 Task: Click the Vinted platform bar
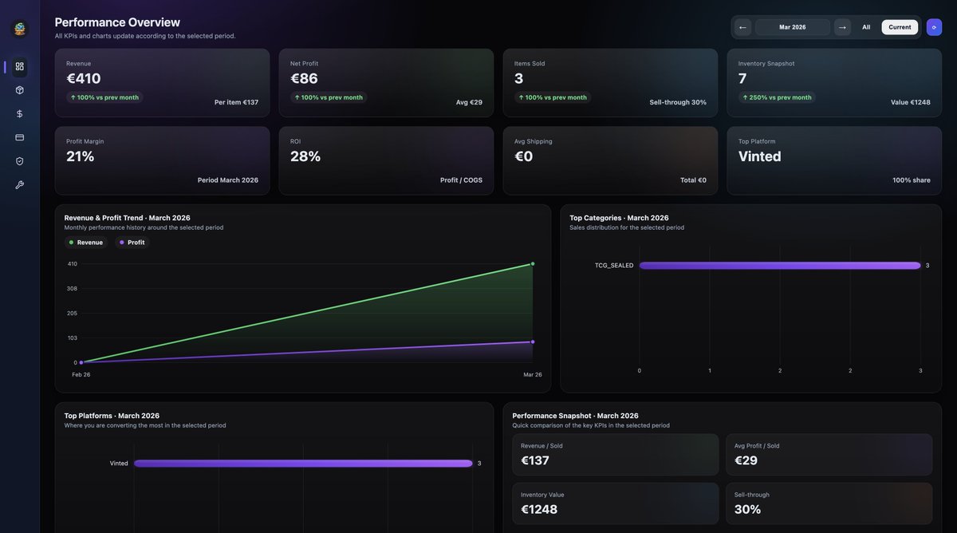coord(303,464)
